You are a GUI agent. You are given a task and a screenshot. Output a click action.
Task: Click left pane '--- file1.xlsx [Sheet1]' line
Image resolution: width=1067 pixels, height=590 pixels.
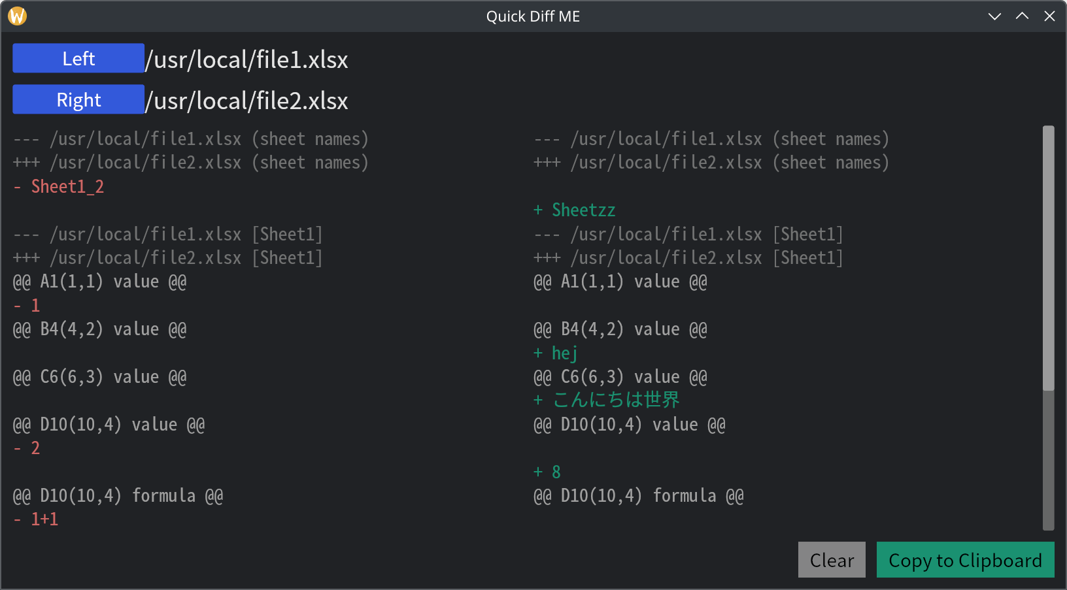[168, 235]
